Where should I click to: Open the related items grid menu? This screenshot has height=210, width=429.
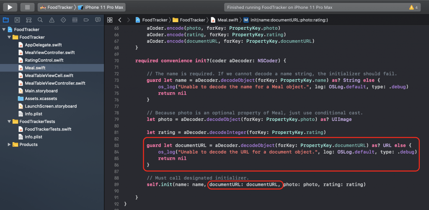(x=110, y=20)
